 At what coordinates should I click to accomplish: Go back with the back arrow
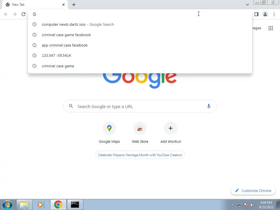(x=6, y=14)
